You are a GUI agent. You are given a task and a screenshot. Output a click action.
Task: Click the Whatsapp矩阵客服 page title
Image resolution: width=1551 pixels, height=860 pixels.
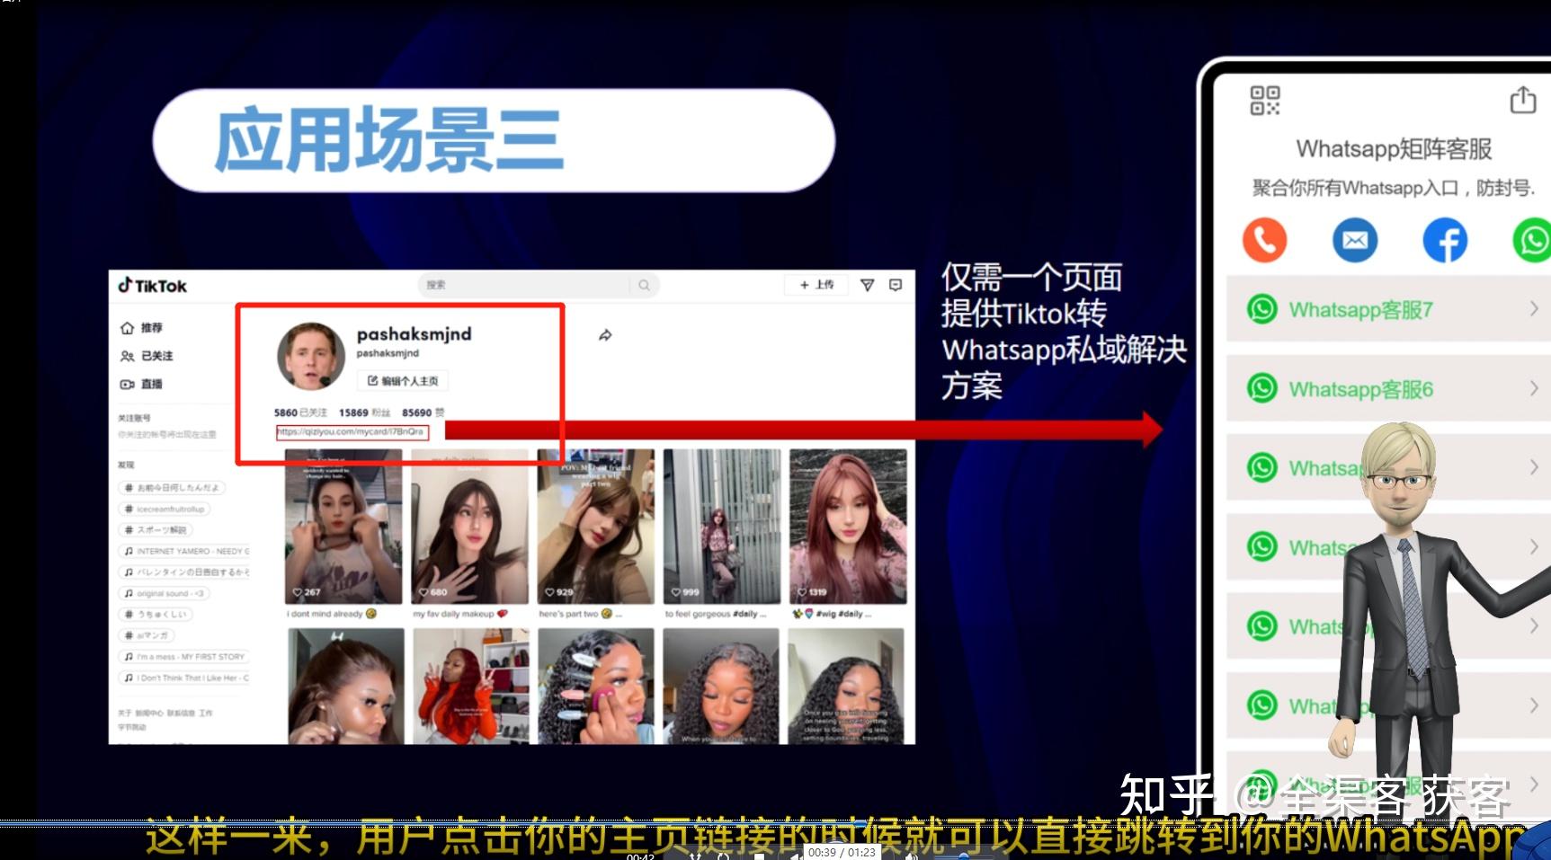1394,148
